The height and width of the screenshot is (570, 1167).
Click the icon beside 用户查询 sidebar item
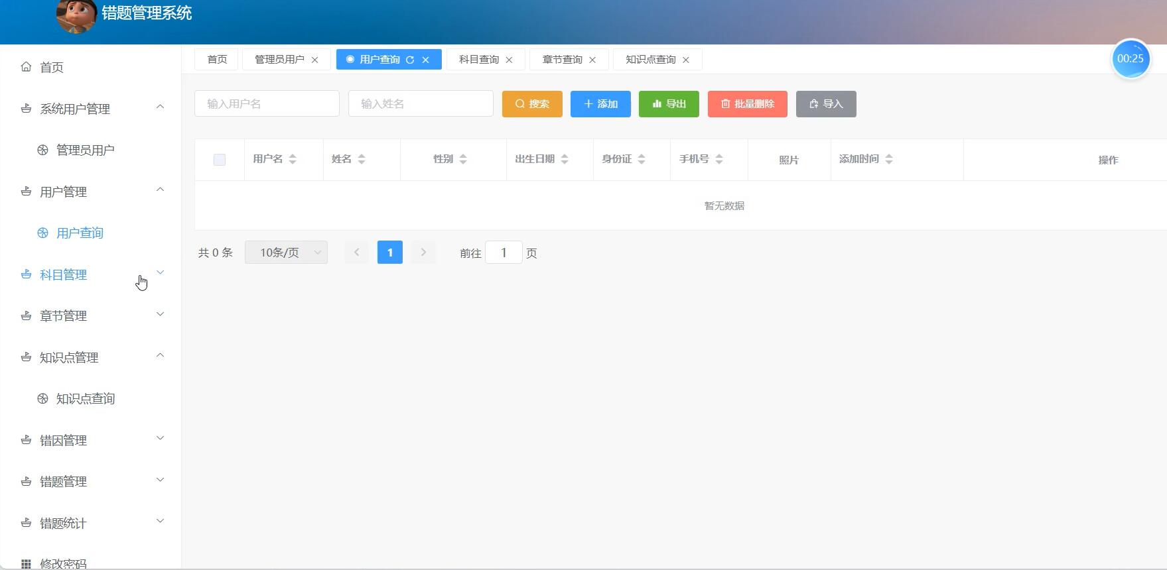[42, 233]
